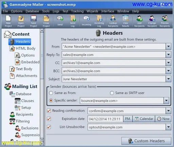Click the Change Recipient toolbar icon
The width and height of the screenshot is (174, 147).
click(x=152, y=21)
